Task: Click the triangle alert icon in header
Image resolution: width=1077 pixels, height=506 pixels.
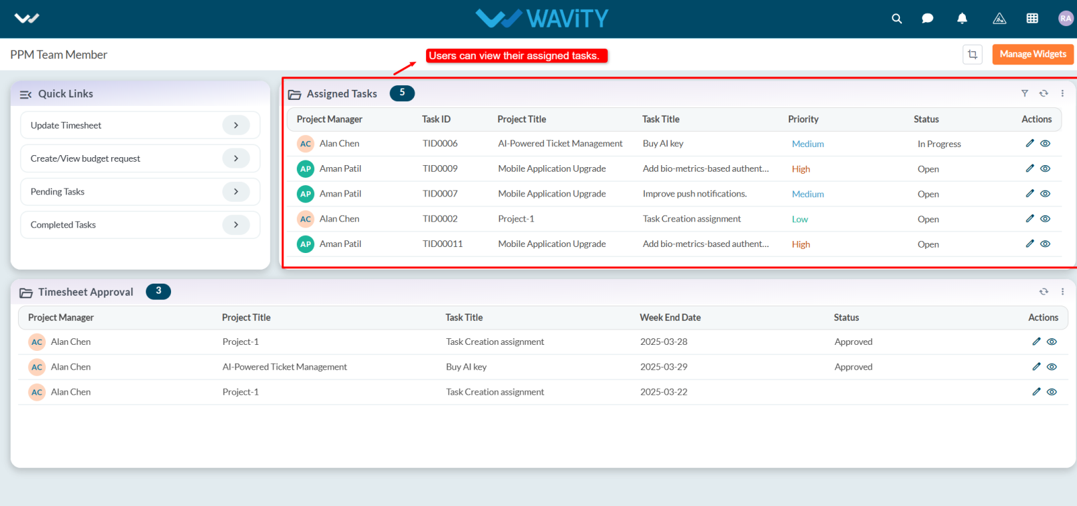Action: click(x=999, y=19)
